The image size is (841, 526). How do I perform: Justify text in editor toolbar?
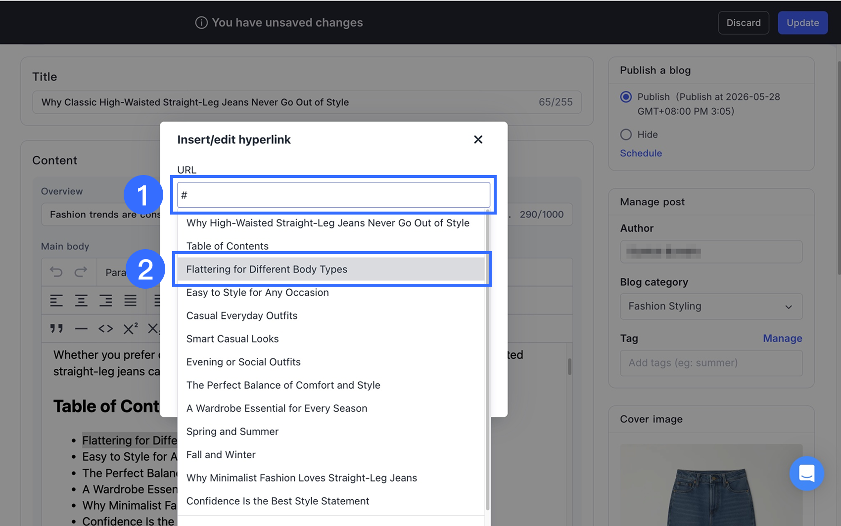pyautogui.click(x=131, y=300)
